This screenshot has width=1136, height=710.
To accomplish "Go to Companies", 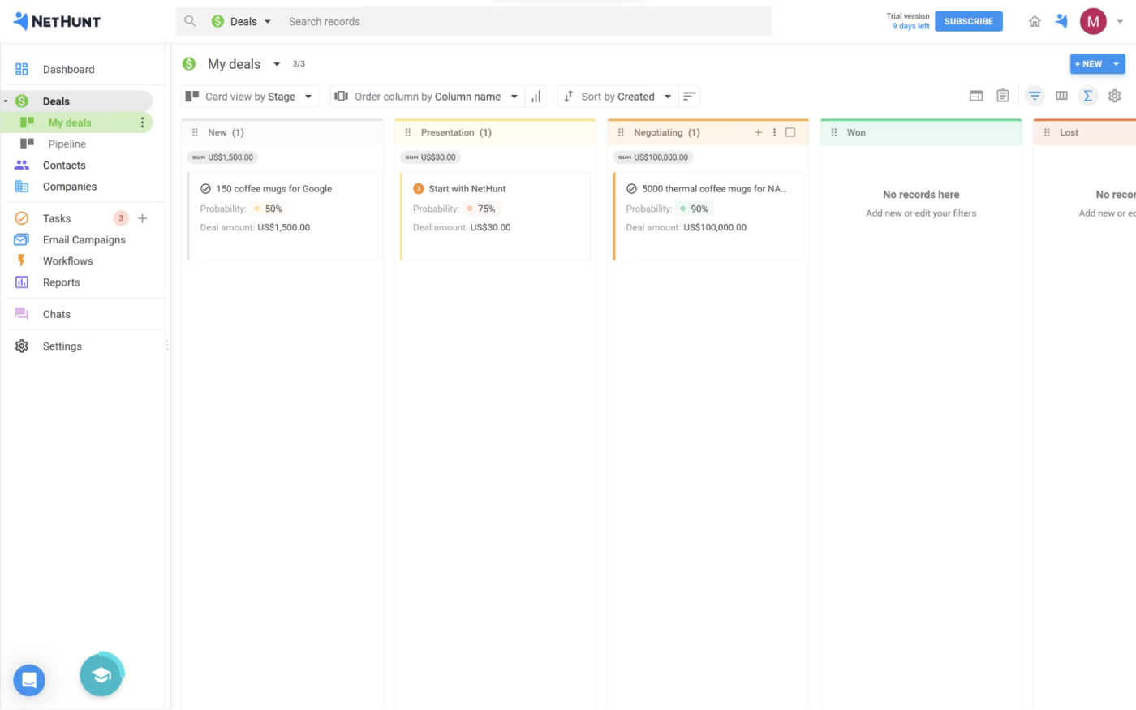I will pyautogui.click(x=70, y=187).
